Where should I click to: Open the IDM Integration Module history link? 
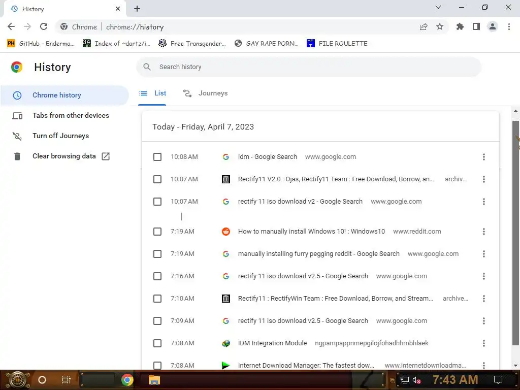click(x=272, y=343)
